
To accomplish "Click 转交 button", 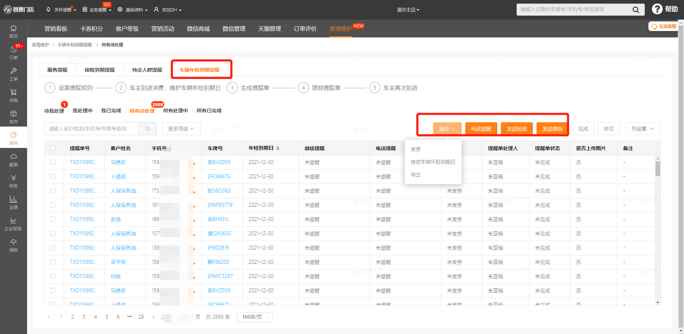I will pos(609,129).
